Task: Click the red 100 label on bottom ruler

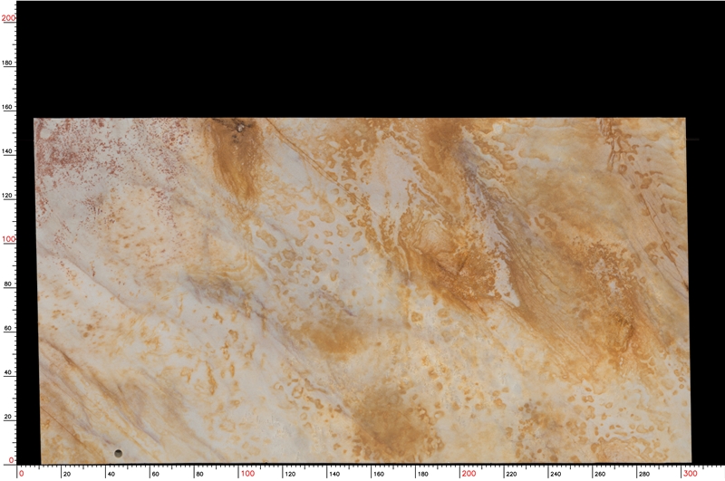Action: tap(247, 474)
